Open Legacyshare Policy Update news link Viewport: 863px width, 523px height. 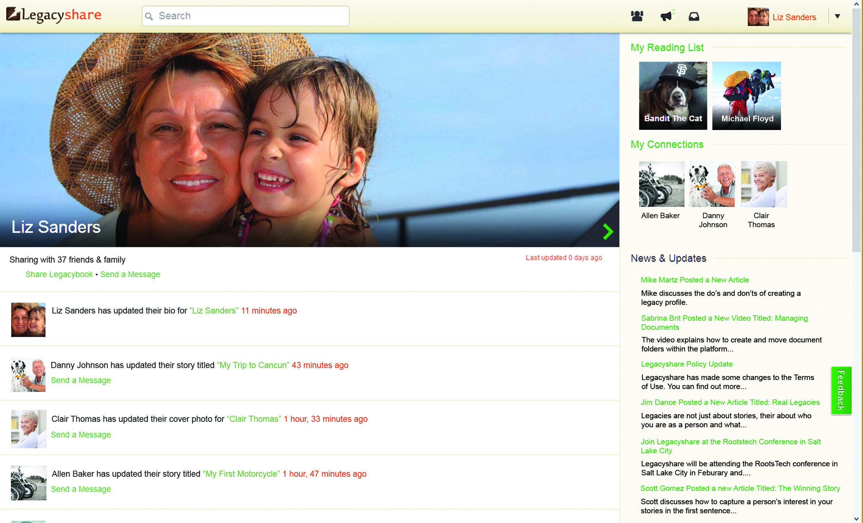[686, 364]
